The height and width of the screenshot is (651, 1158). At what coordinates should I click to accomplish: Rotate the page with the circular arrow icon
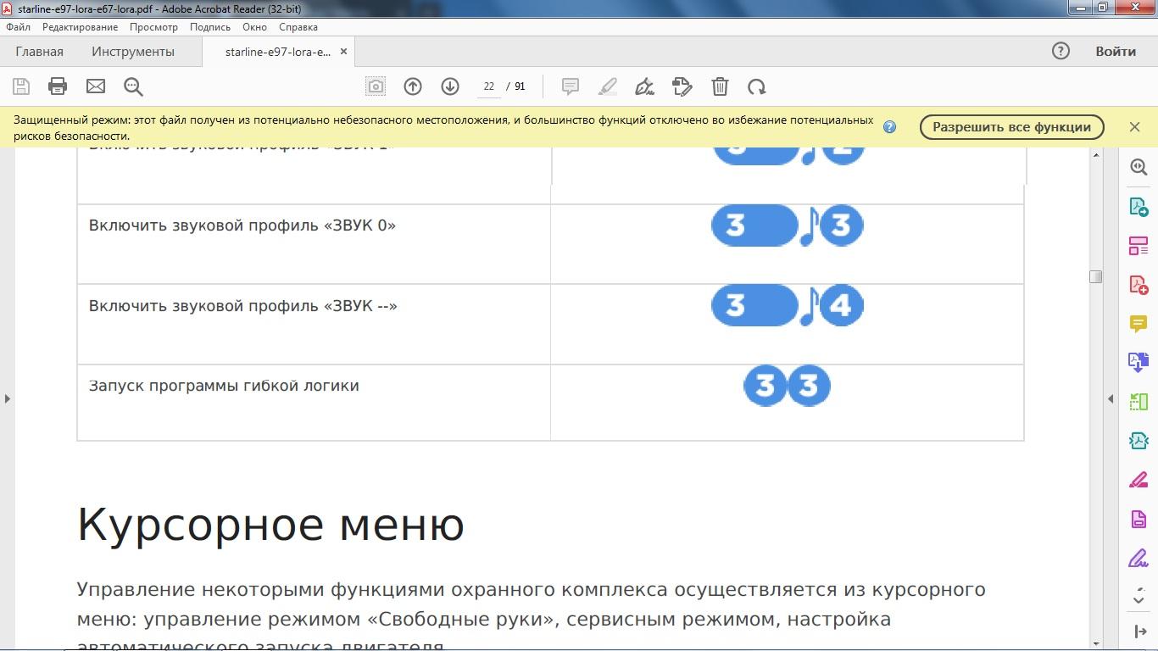click(757, 86)
